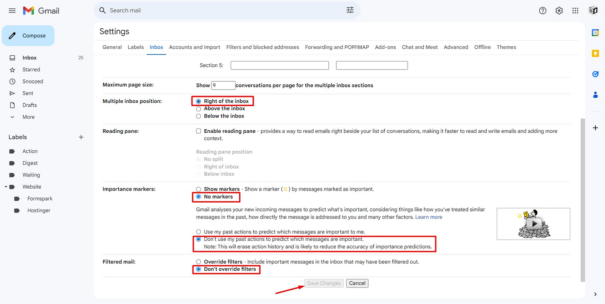
Task: Open Gmail Support with the Help icon
Action: tap(543, 10)
